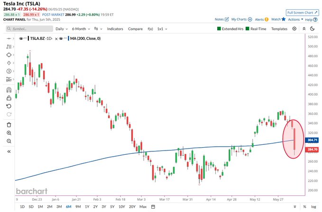Select the 1Y range tab

[x=87, y=207]
